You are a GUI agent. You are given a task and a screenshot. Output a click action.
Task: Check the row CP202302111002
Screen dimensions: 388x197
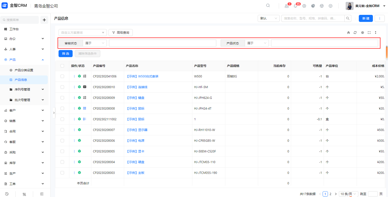[x=62, y=119]
